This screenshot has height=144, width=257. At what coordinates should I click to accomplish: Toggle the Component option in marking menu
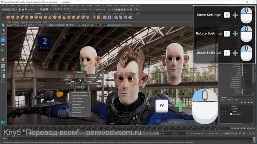point(93,76)
